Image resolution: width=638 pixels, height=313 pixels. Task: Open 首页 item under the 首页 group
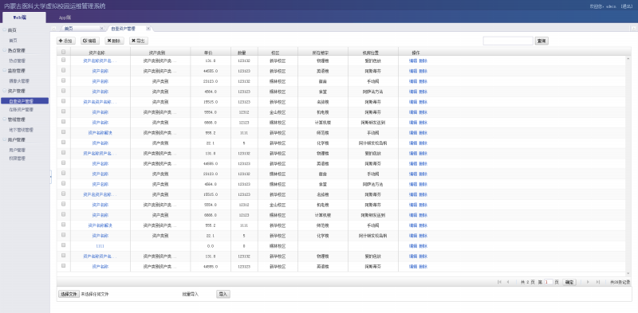pos(14,41)
